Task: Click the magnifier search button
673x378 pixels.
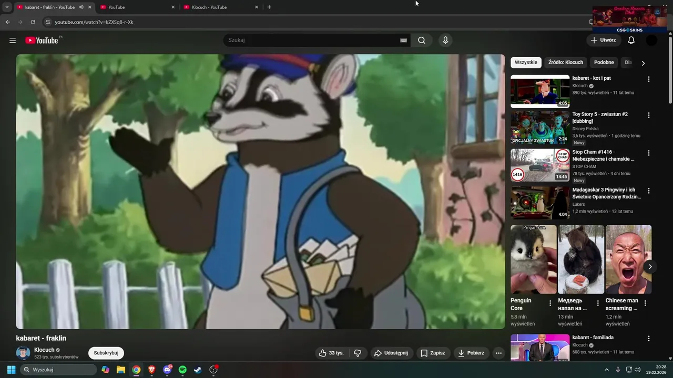Action: tap(422, 40)
